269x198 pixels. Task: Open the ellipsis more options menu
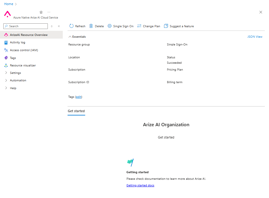click(x=49, y=12)
